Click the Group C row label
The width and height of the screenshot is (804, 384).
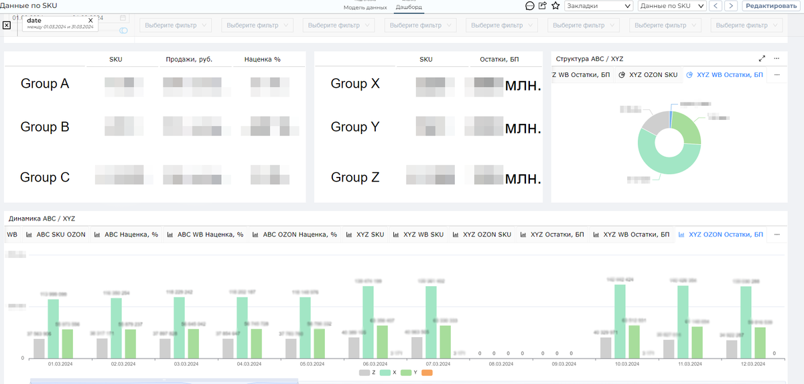point(45,178)
